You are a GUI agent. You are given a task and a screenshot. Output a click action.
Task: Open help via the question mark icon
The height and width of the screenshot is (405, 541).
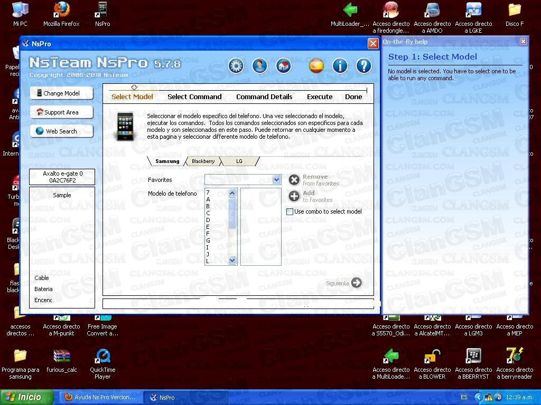tap(363, 66)
